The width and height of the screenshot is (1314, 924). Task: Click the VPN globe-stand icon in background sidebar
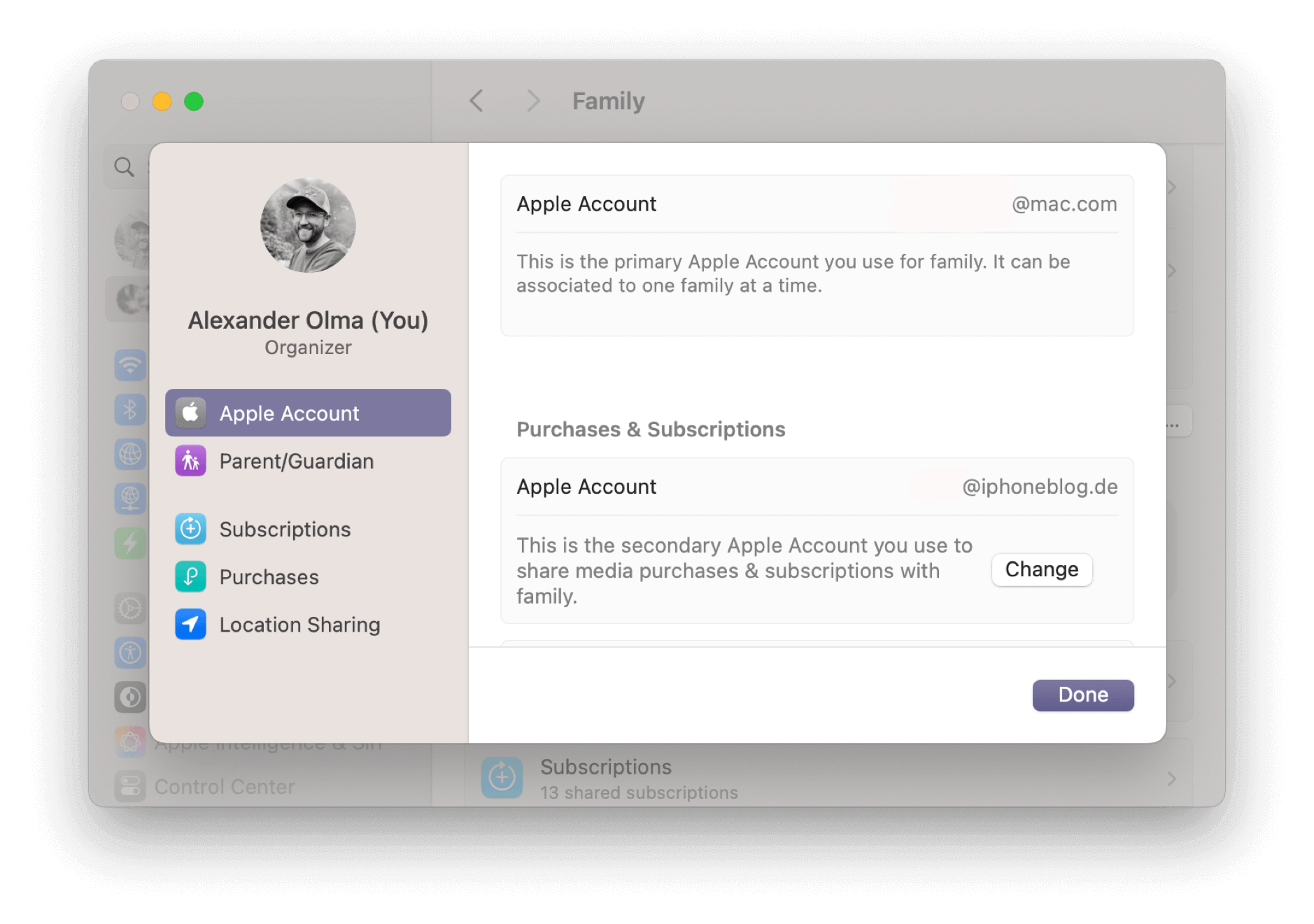coord(131,498)
